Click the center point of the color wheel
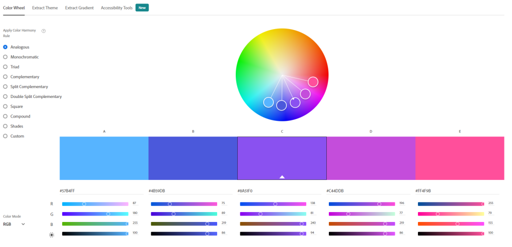 click(x=282, y=75)
